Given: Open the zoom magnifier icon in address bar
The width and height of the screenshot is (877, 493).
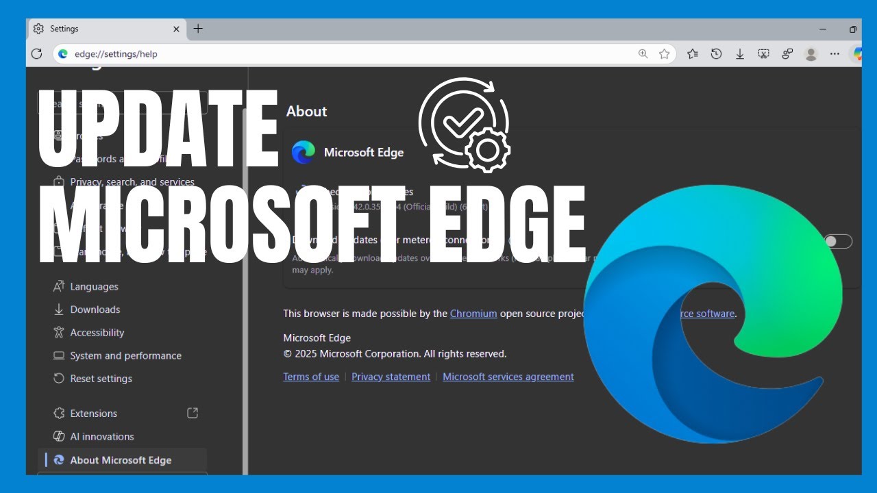Looking at the screenshot, I should (x=643, y=53).
